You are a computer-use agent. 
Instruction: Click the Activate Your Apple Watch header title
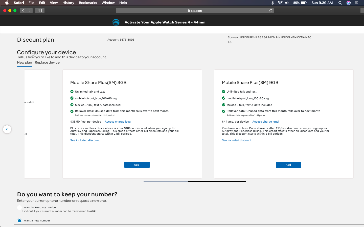coord(165,22)
